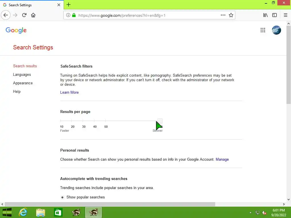
Task: Click the forward navigation arrow
Action: point(15,15)
